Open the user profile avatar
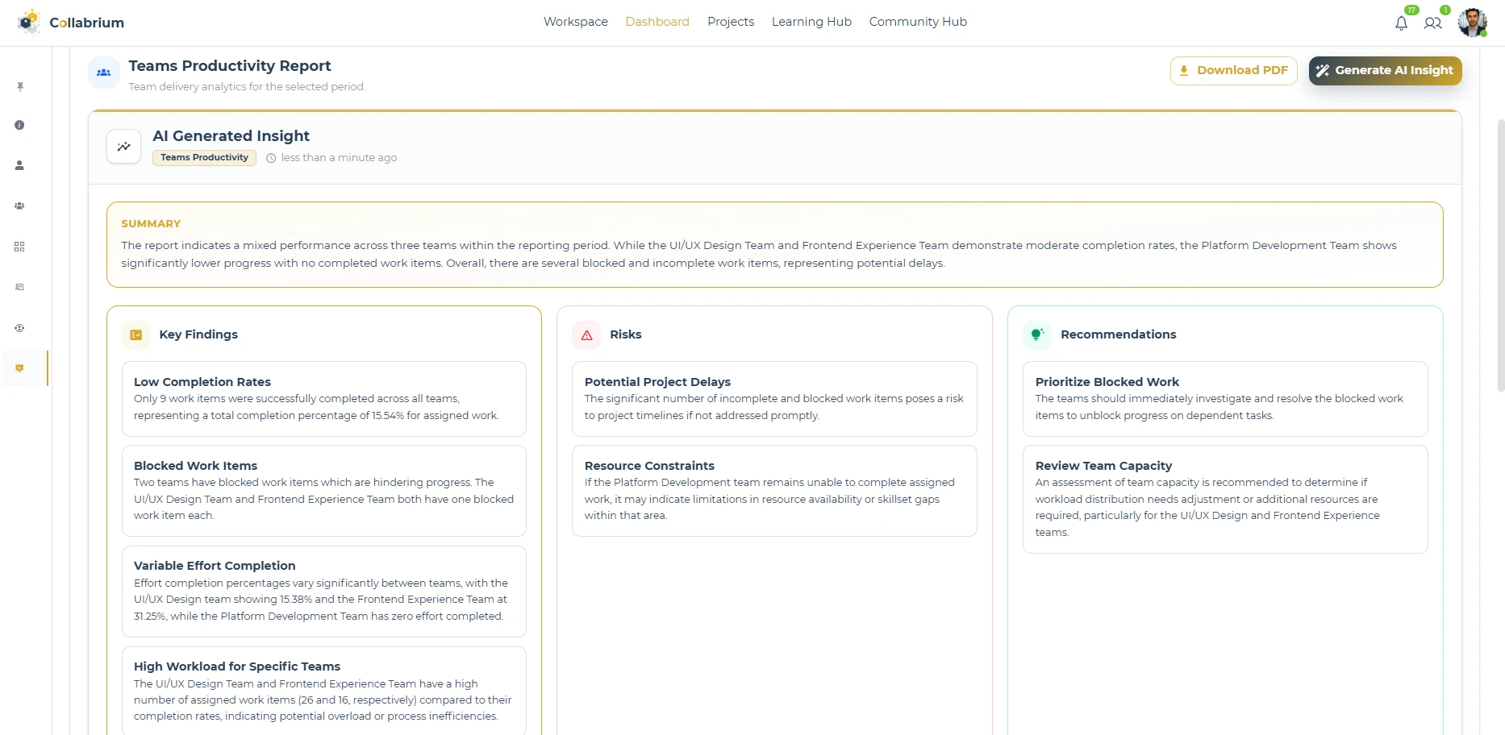This screenshot has height=735, width=1505. tap(1472, 23)
